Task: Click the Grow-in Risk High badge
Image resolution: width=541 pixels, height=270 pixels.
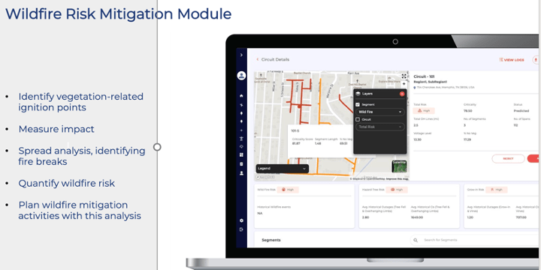Action: coord(496,190)
